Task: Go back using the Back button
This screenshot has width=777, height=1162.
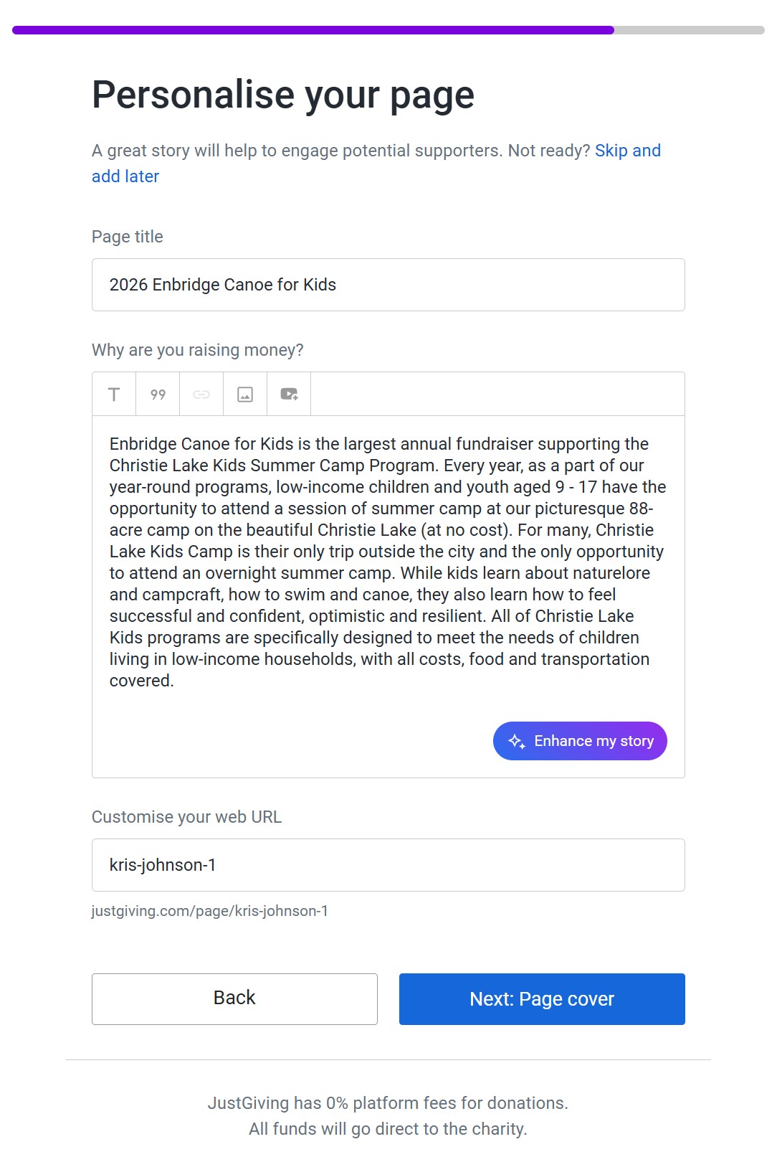Action: [234, 998]
